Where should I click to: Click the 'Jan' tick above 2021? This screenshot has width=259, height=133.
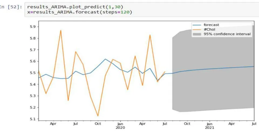[x=209, y=124]
